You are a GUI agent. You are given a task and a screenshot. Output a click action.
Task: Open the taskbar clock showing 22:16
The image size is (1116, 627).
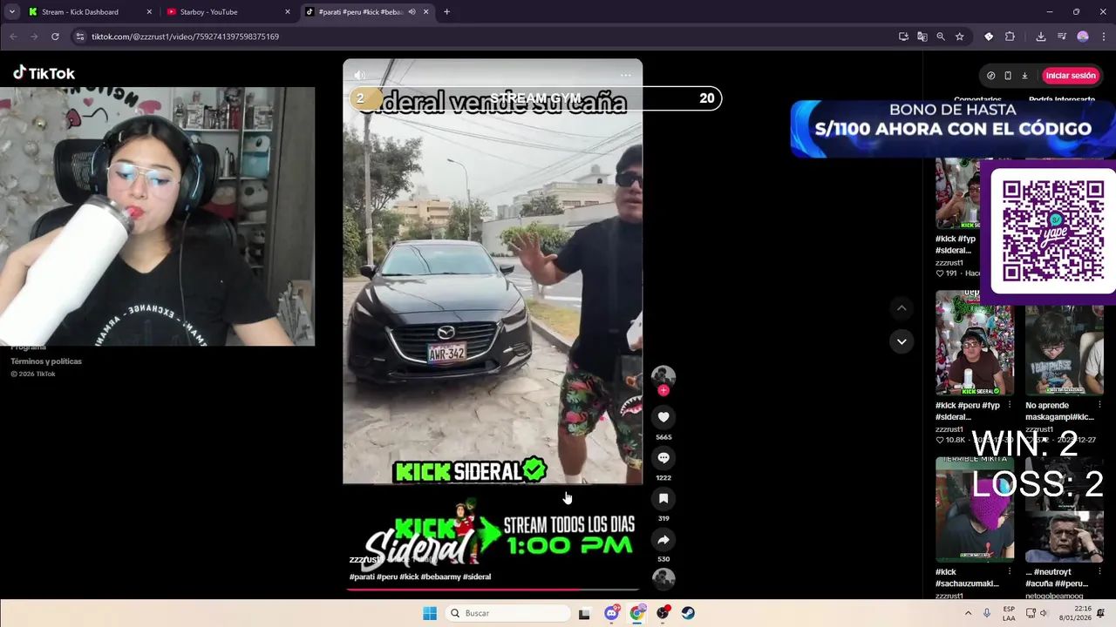[1075, 613]
